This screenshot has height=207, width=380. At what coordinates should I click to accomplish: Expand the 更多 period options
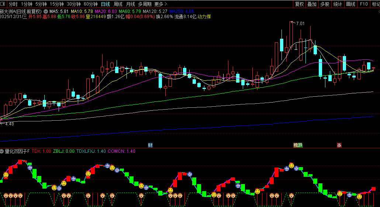(160, 4)
